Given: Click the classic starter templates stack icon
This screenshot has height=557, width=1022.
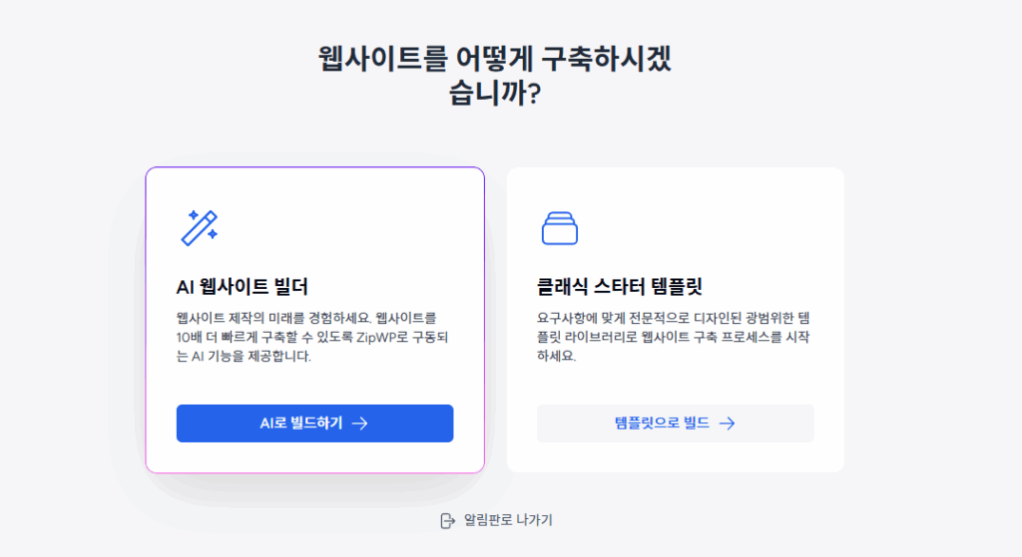Looking at the screenshot, I should 559,228.
